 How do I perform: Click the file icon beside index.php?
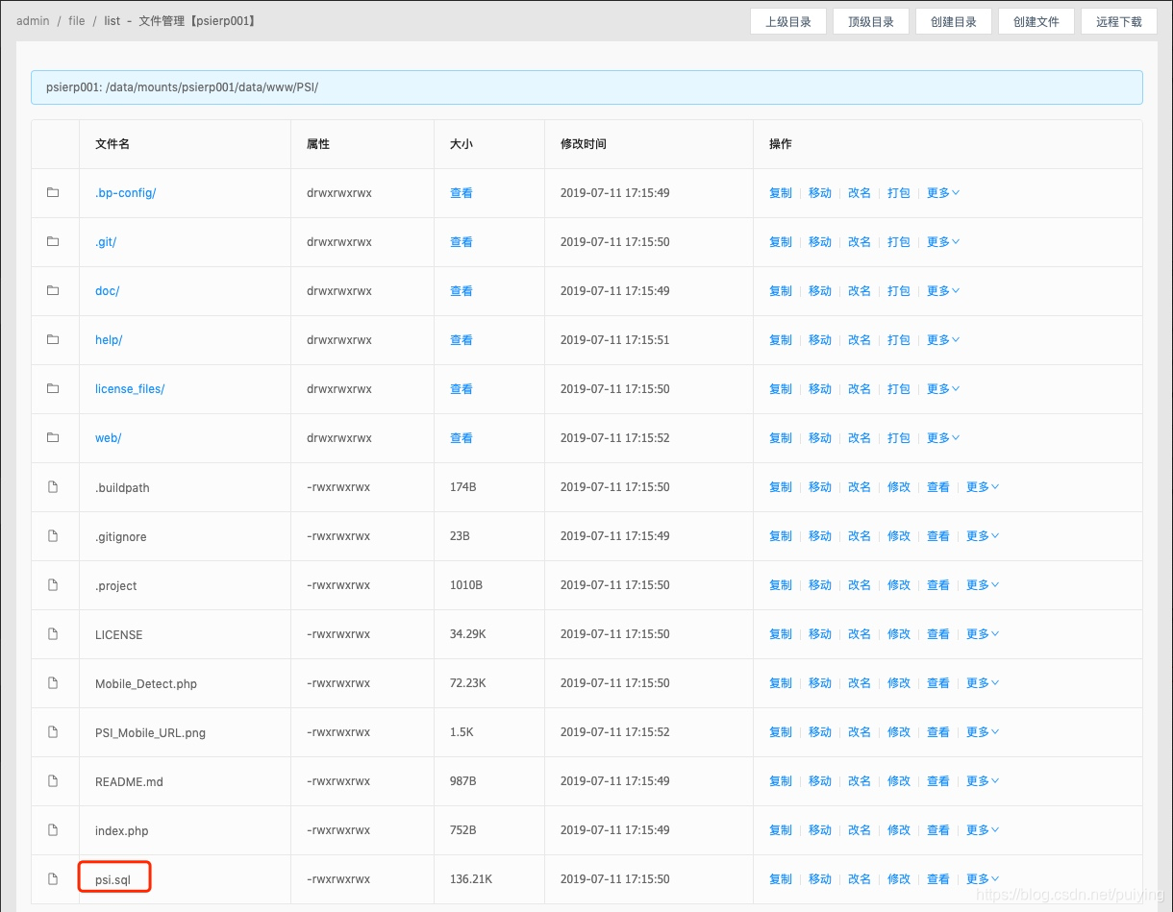point(53,829)
